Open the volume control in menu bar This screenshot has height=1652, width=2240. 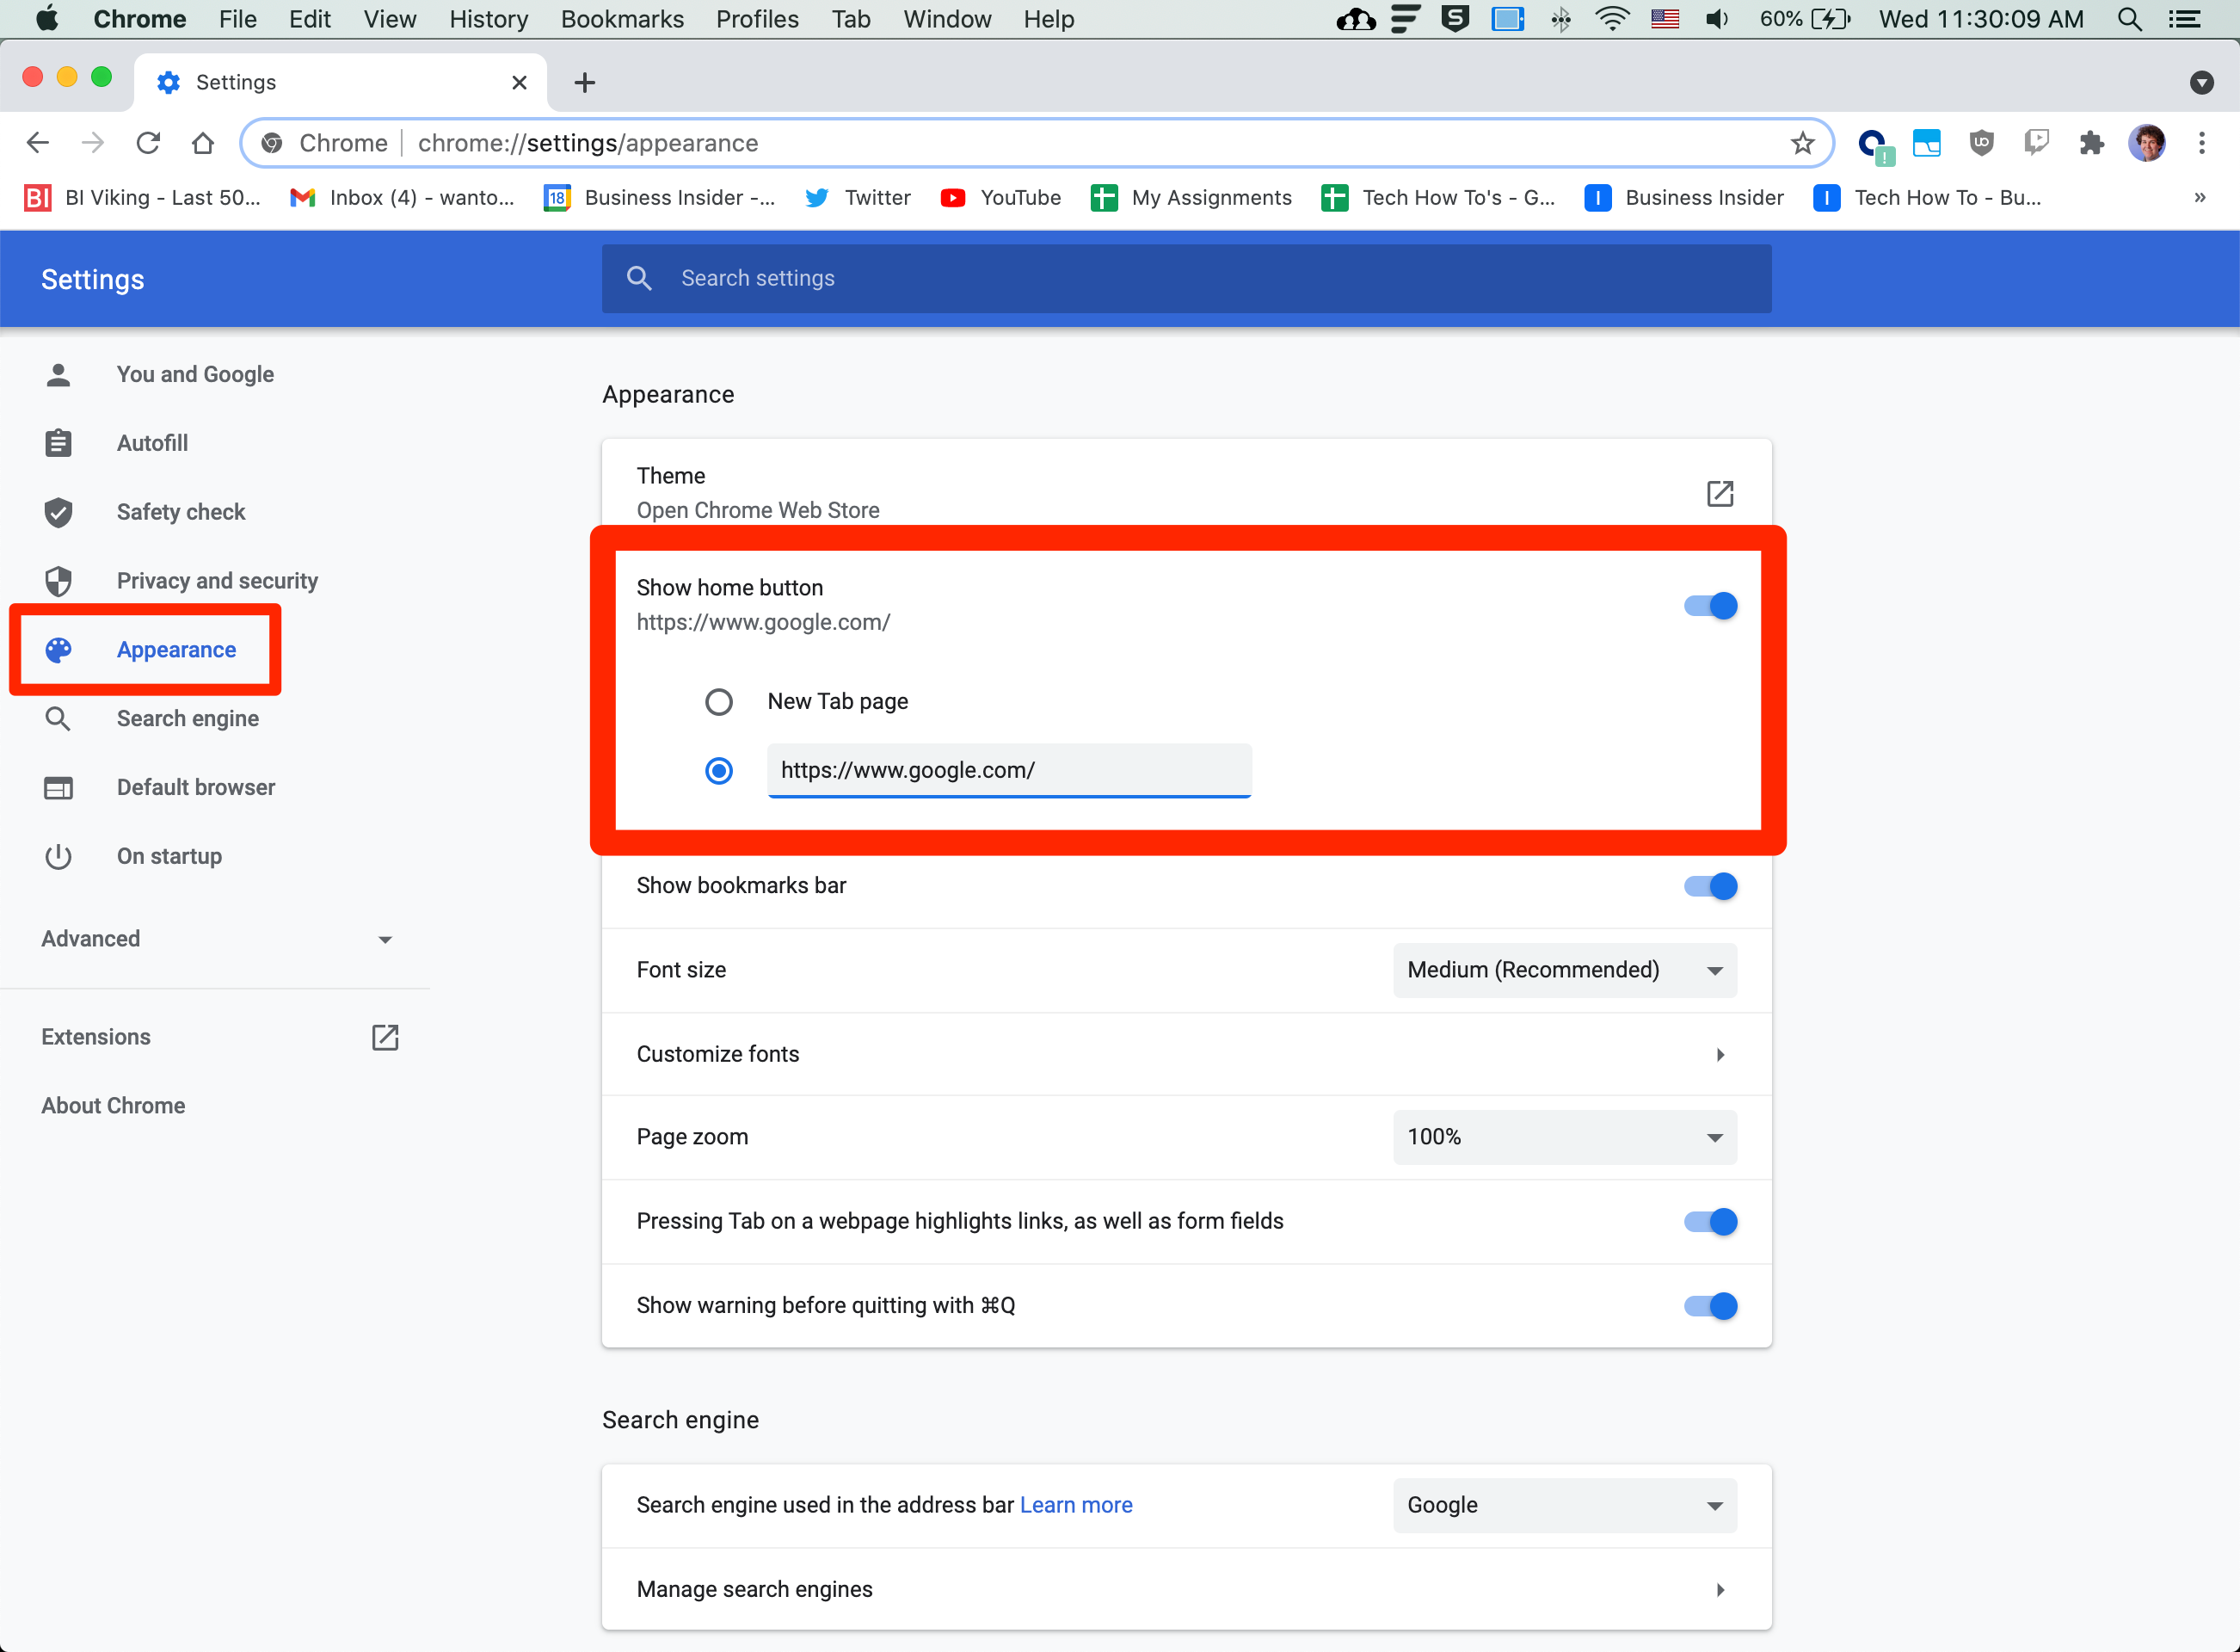click(x=1717, y=19)
